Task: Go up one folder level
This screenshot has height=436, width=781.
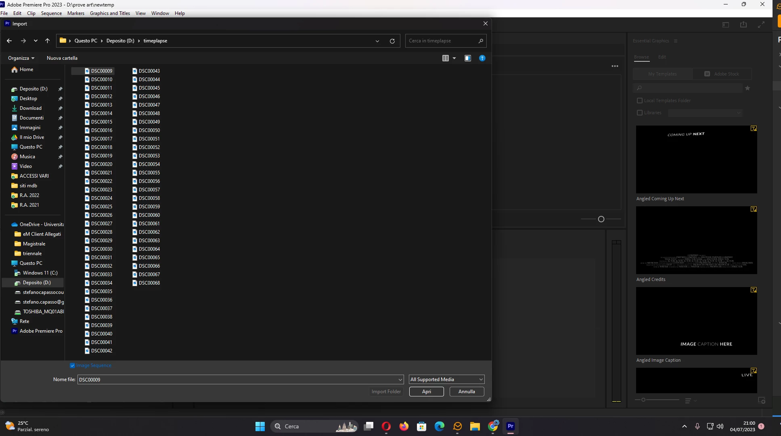Action: point(47,41)
